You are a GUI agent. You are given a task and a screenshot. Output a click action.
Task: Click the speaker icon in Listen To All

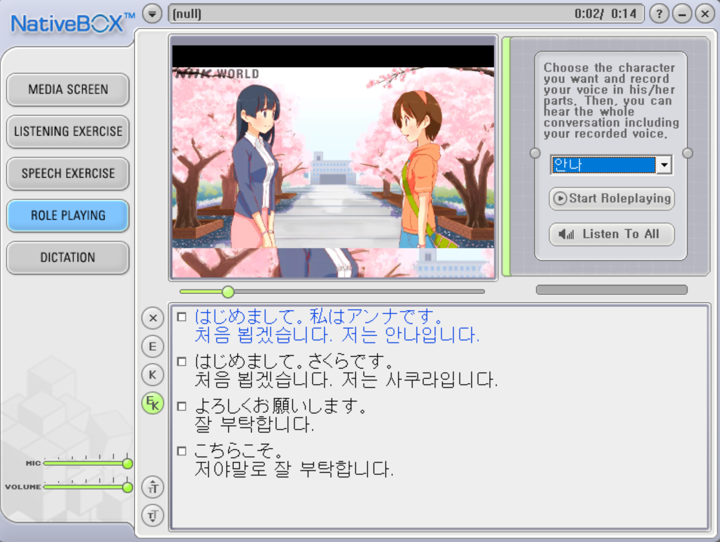[566, 234]
